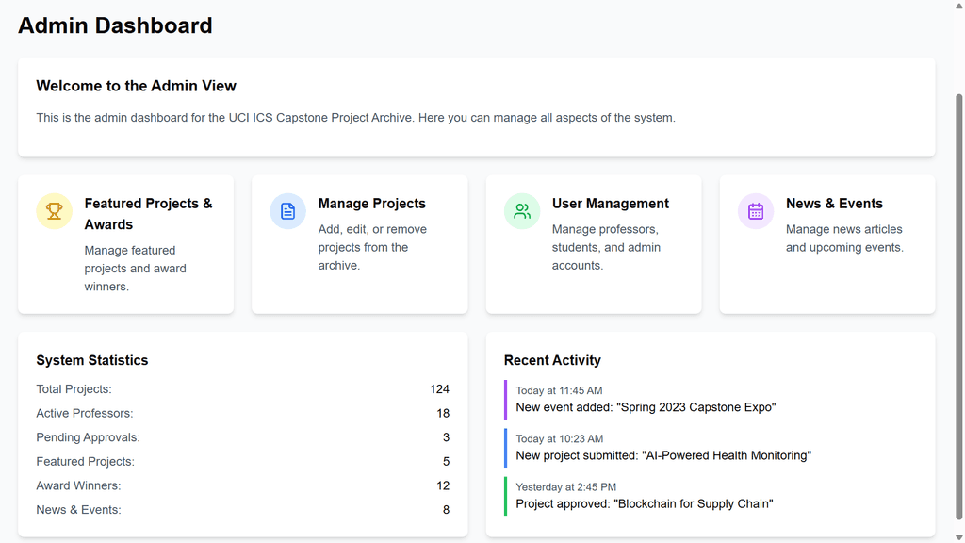Click the Welcome to the Admin View heading
Image resolution: width=965 pixels, height=543 pixels.
click(x=136, y=86)
